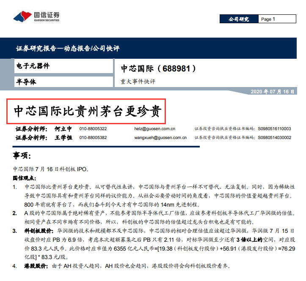Click the analyst name '王学恒'

63,138
